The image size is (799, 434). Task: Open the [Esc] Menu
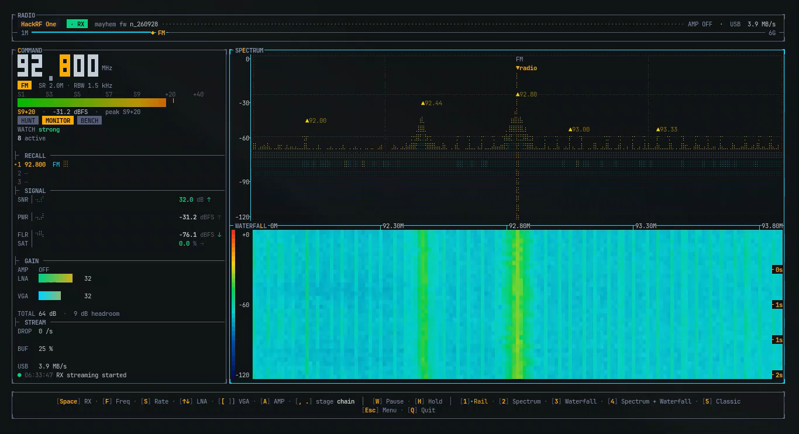(379, 410)
